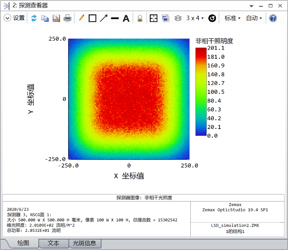Select the arrow drawing tool
Screen dimensions: 288x250
(x=104, y=18)
